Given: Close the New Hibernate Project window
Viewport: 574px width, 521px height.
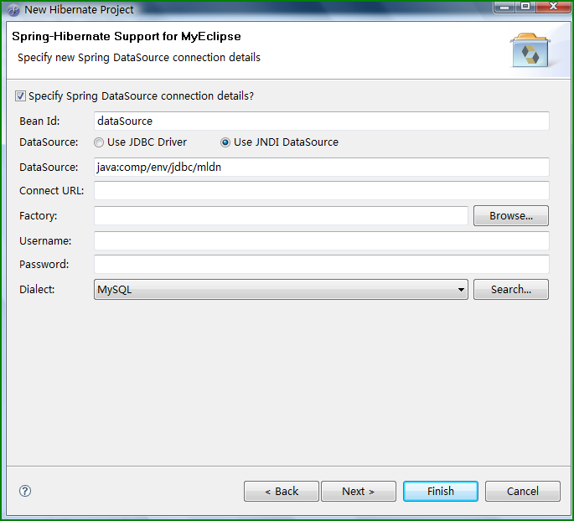Looking at the screenshot, I should coord(554,7).
